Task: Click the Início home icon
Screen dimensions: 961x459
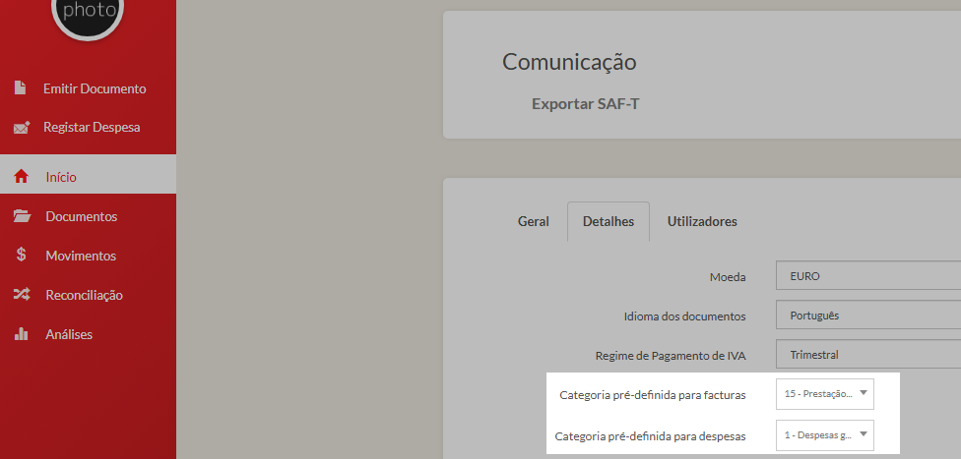Action: coord(21,177)
